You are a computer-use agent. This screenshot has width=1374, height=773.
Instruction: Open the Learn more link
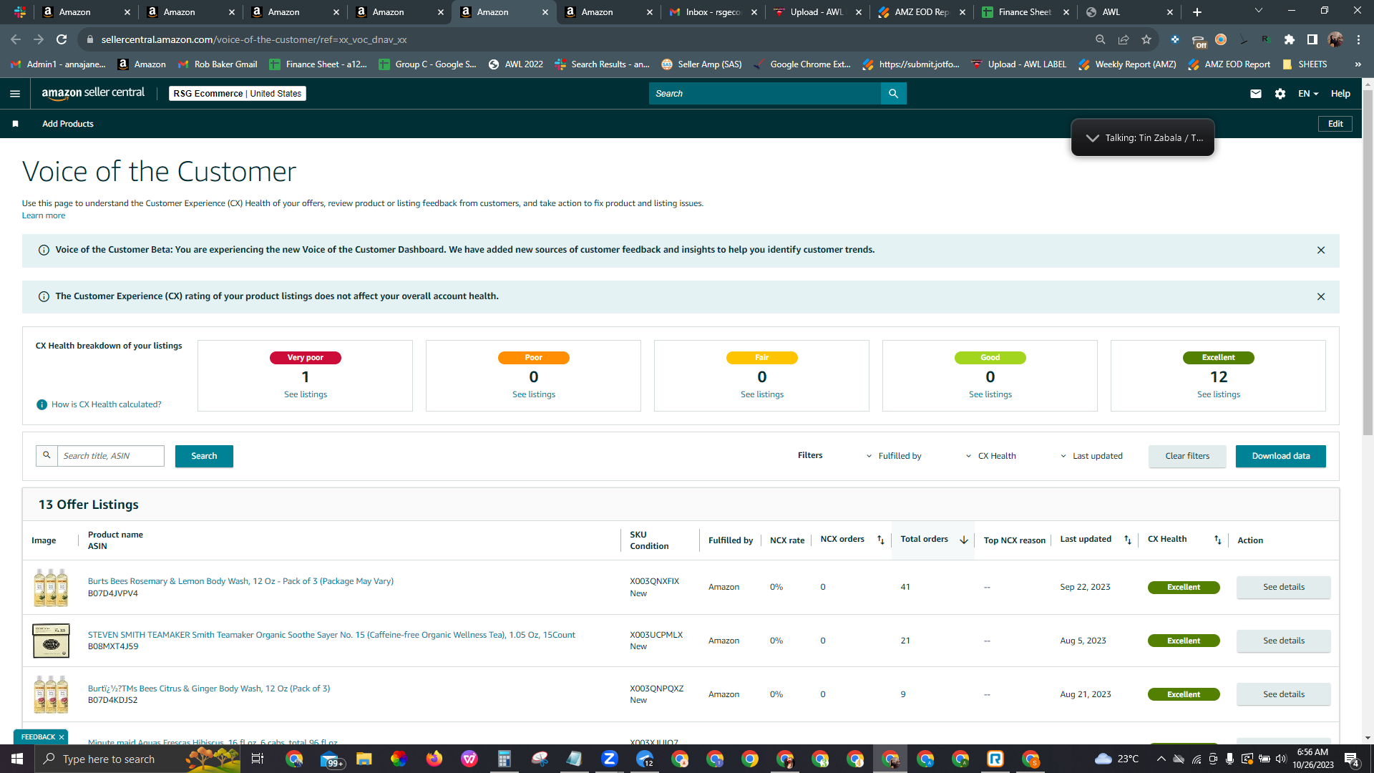point(44,216)
